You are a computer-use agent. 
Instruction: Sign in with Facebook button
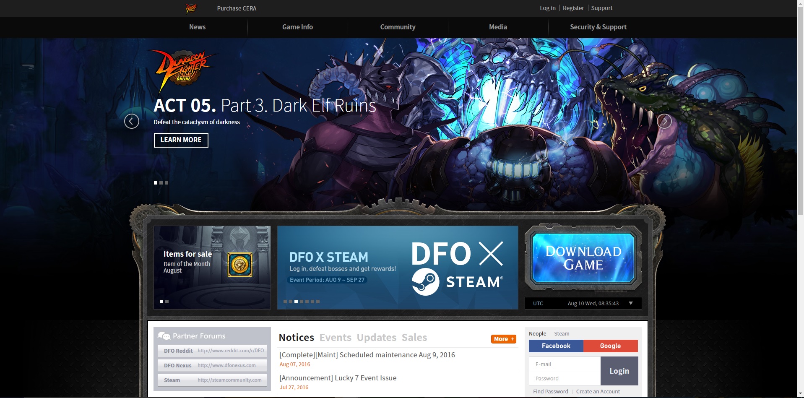coord(556,346)
